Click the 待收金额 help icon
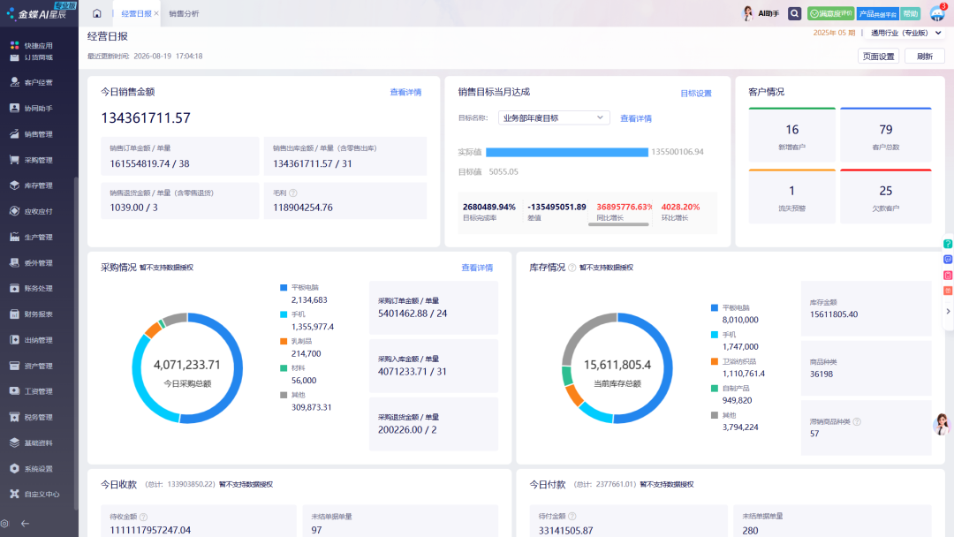Image resolution: width=954 pixels, height=537 pixels. coord(144,517)
